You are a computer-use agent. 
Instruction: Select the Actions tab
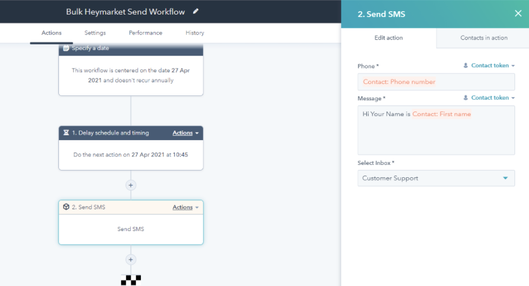pos(51,33)
